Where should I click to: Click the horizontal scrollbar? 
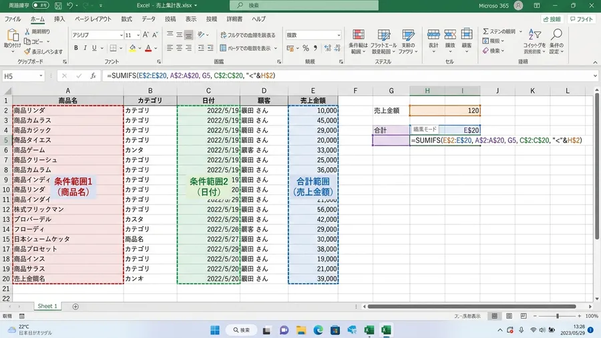pos(471,306)
